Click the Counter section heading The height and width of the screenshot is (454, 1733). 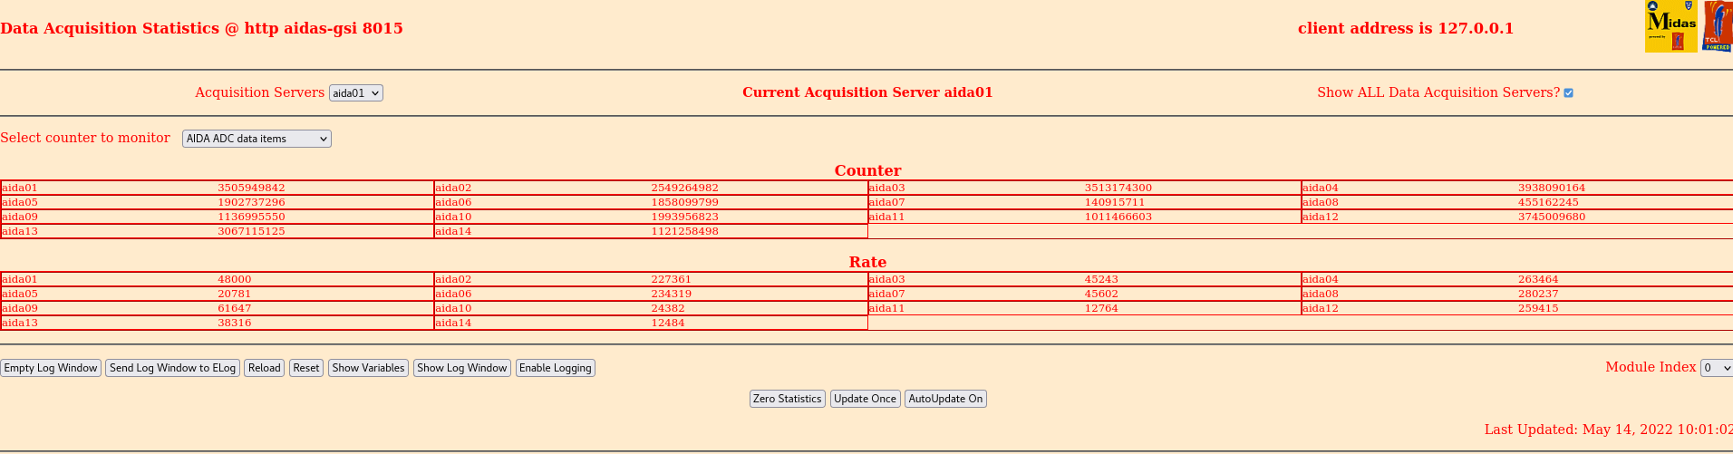[867, 170]
